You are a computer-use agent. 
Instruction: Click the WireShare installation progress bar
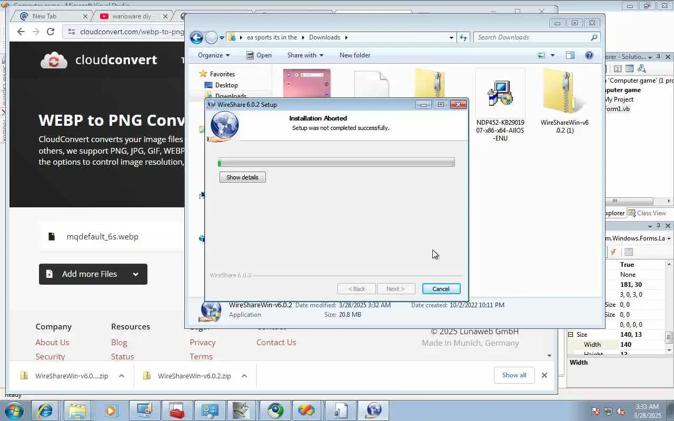tap(336, 163)
